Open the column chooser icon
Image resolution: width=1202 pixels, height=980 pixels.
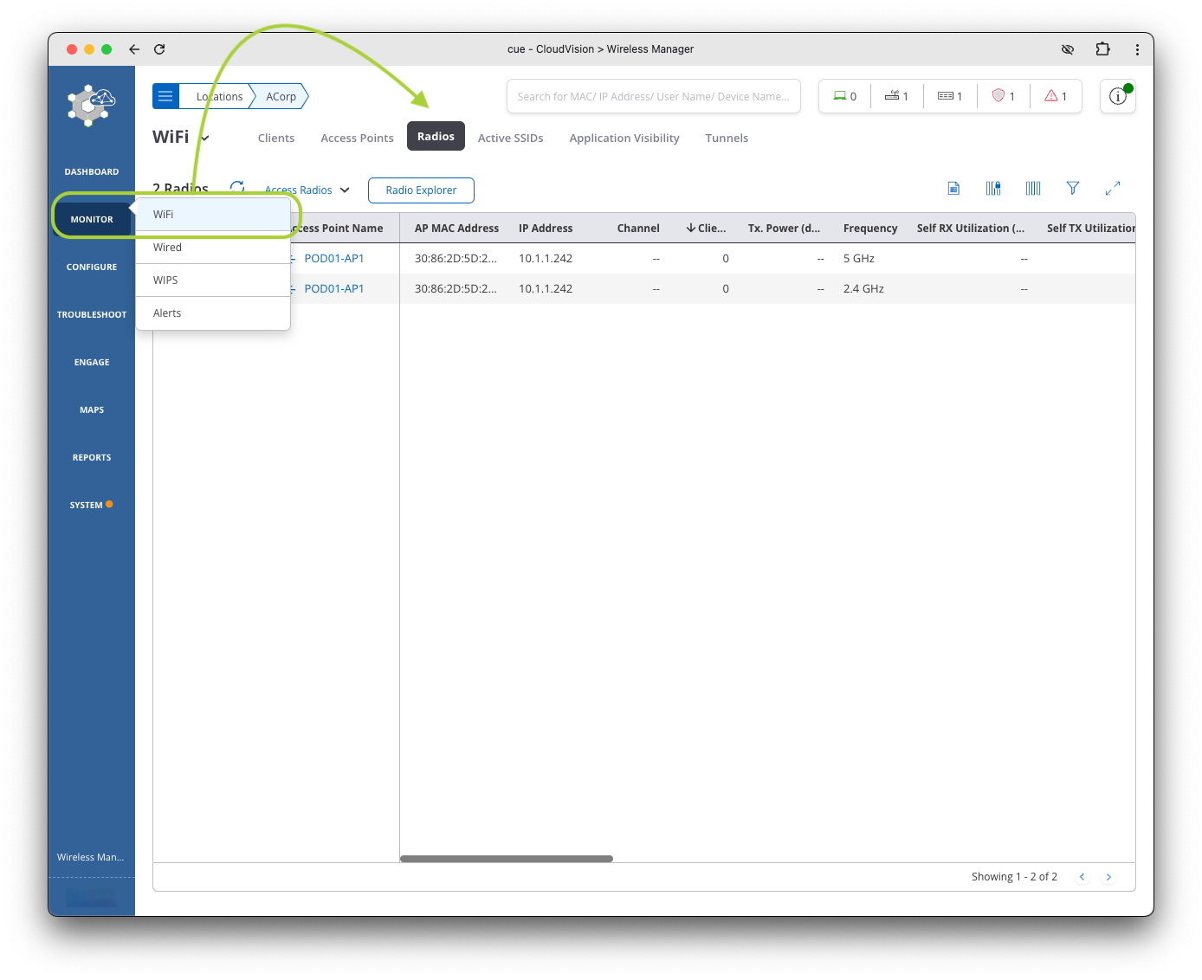click(x=1033, y=188)
